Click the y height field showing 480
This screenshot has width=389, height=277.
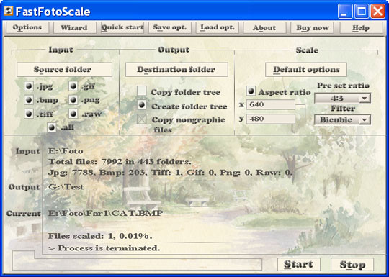pos(270,119)
